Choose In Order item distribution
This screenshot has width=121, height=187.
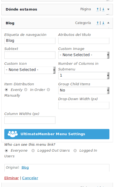(x=26, y=90)
